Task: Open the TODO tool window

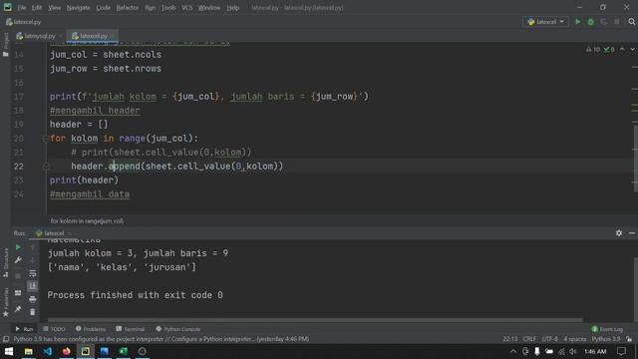Action: [54, 329]
